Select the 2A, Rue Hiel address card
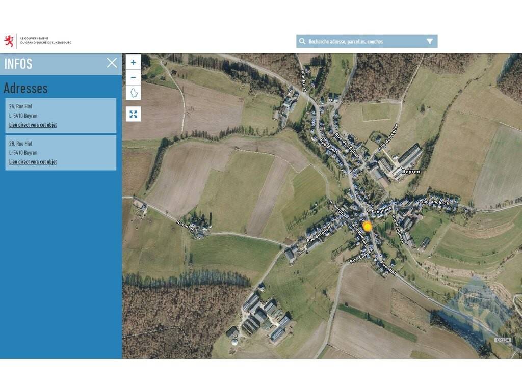This screenshot has width=522, height=391. (x=61, y=111)
